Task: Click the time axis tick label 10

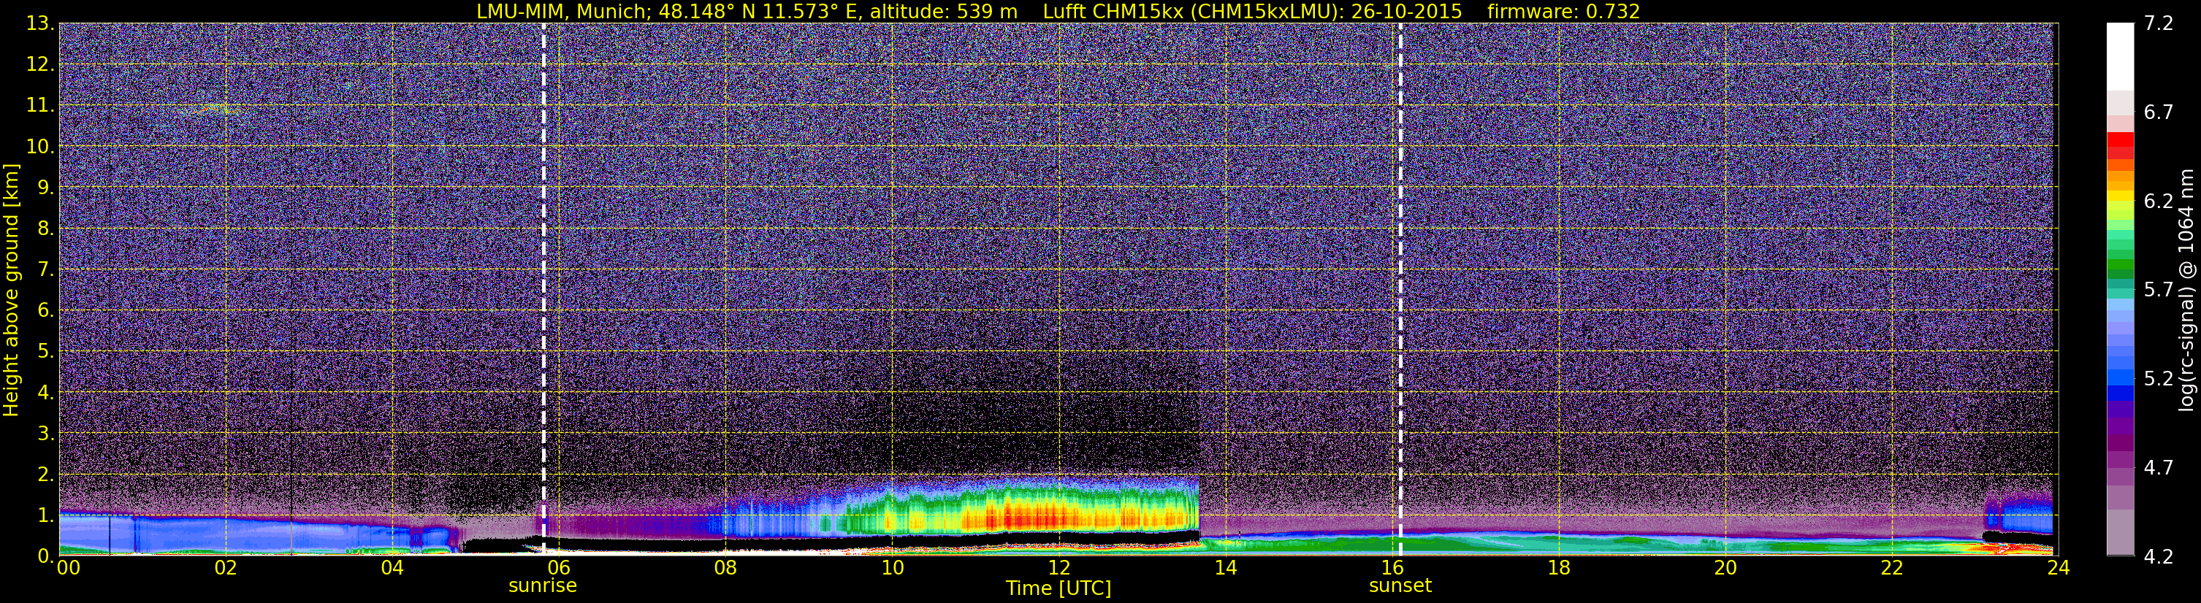Action: pos(892,568)
